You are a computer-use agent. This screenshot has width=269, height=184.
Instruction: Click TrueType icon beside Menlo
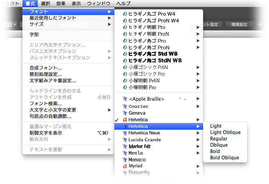[125, 153]
